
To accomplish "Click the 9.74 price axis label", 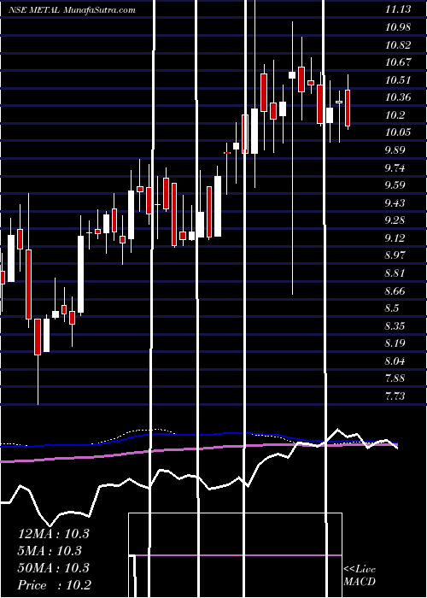I will (x=395, y=167).
